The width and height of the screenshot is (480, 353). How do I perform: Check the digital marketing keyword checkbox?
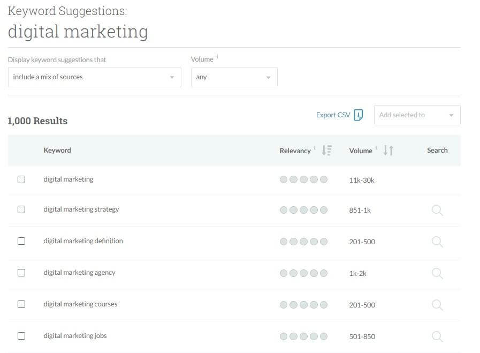pyautogui.click(x=21, y=179)
